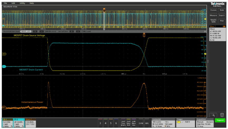Open the Results Table
Screen dimensions: 228x129
(213, 21)
